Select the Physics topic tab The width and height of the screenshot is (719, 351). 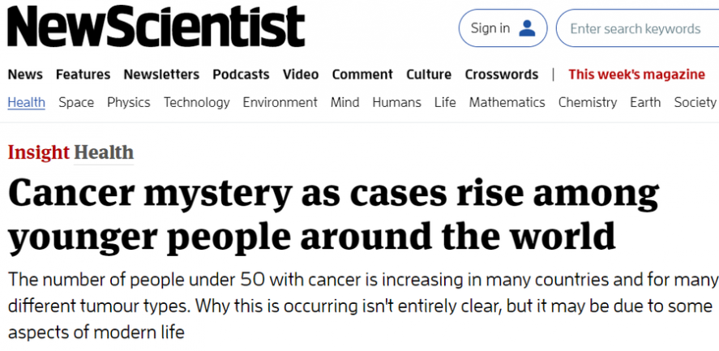(129, 102)
